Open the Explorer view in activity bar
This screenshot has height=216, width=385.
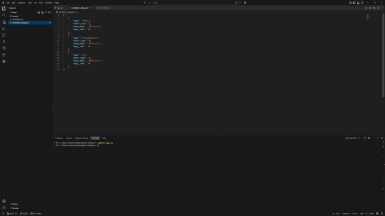point(4,9)
